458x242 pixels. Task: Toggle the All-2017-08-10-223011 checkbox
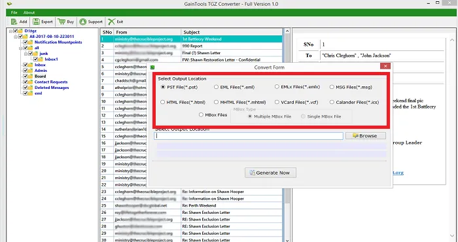pos(20,37)
